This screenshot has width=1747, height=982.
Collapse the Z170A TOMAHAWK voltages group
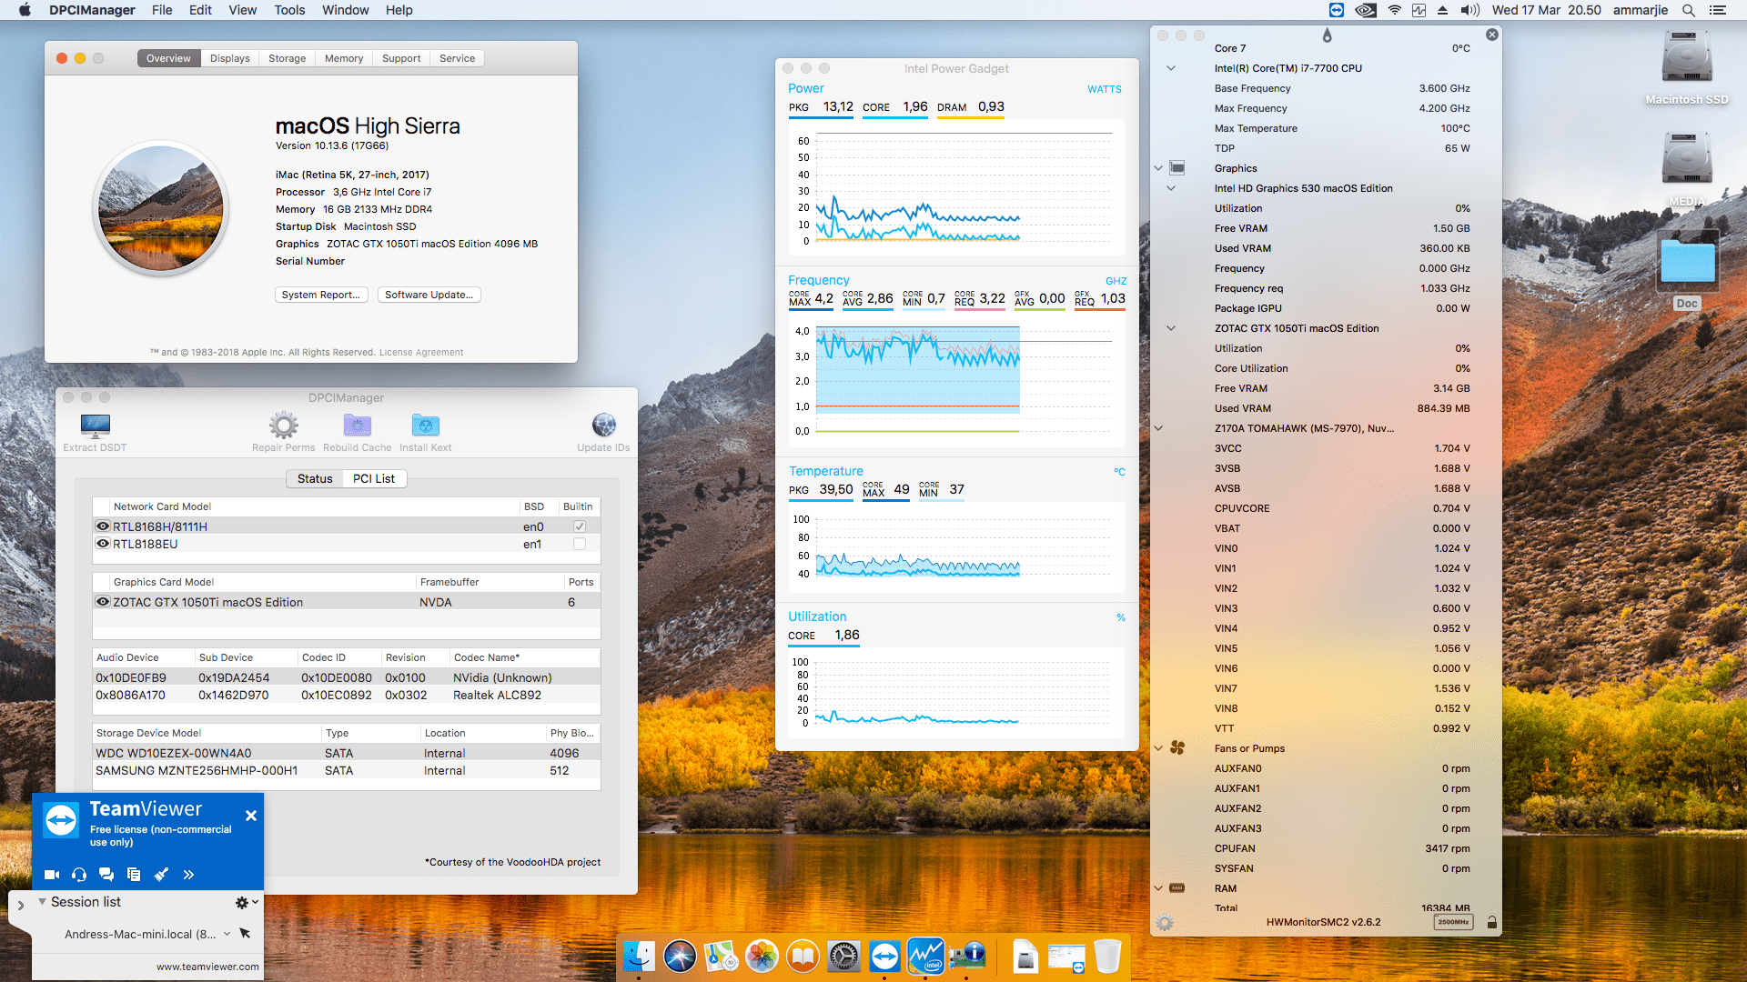[1158, 428]
